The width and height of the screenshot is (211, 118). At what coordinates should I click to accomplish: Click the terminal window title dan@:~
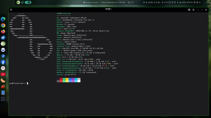(x=109, y=9)
